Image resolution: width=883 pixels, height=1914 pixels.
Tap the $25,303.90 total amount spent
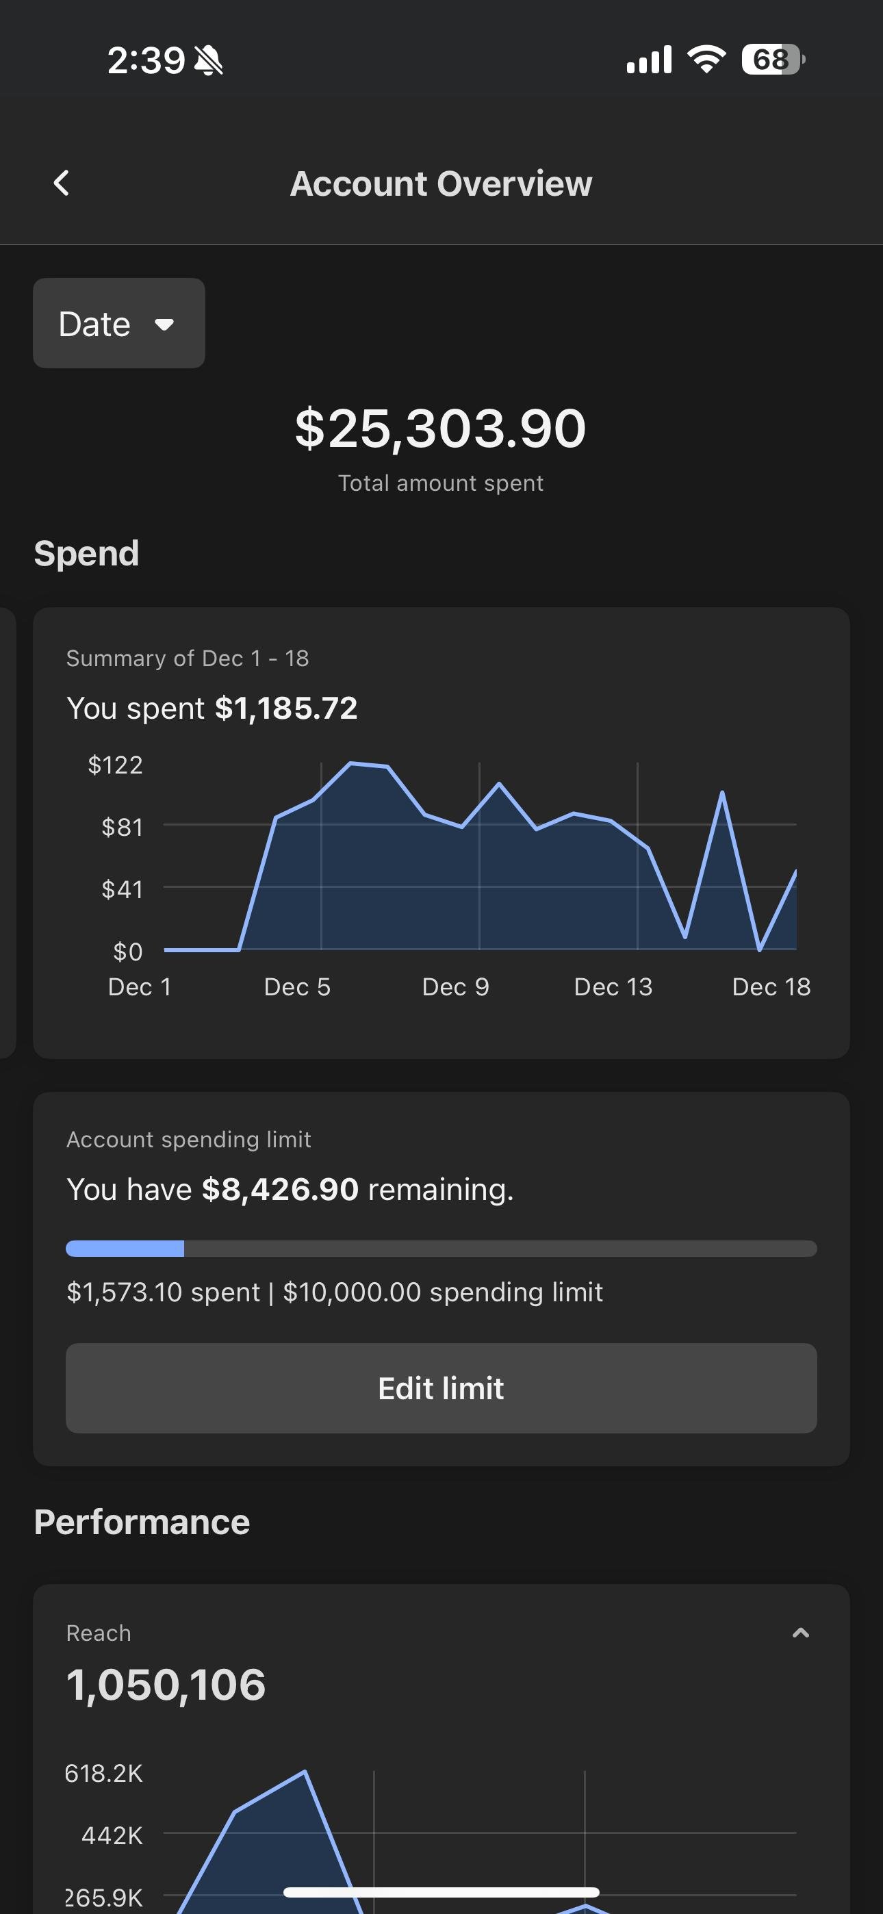(x=441, y=429)
